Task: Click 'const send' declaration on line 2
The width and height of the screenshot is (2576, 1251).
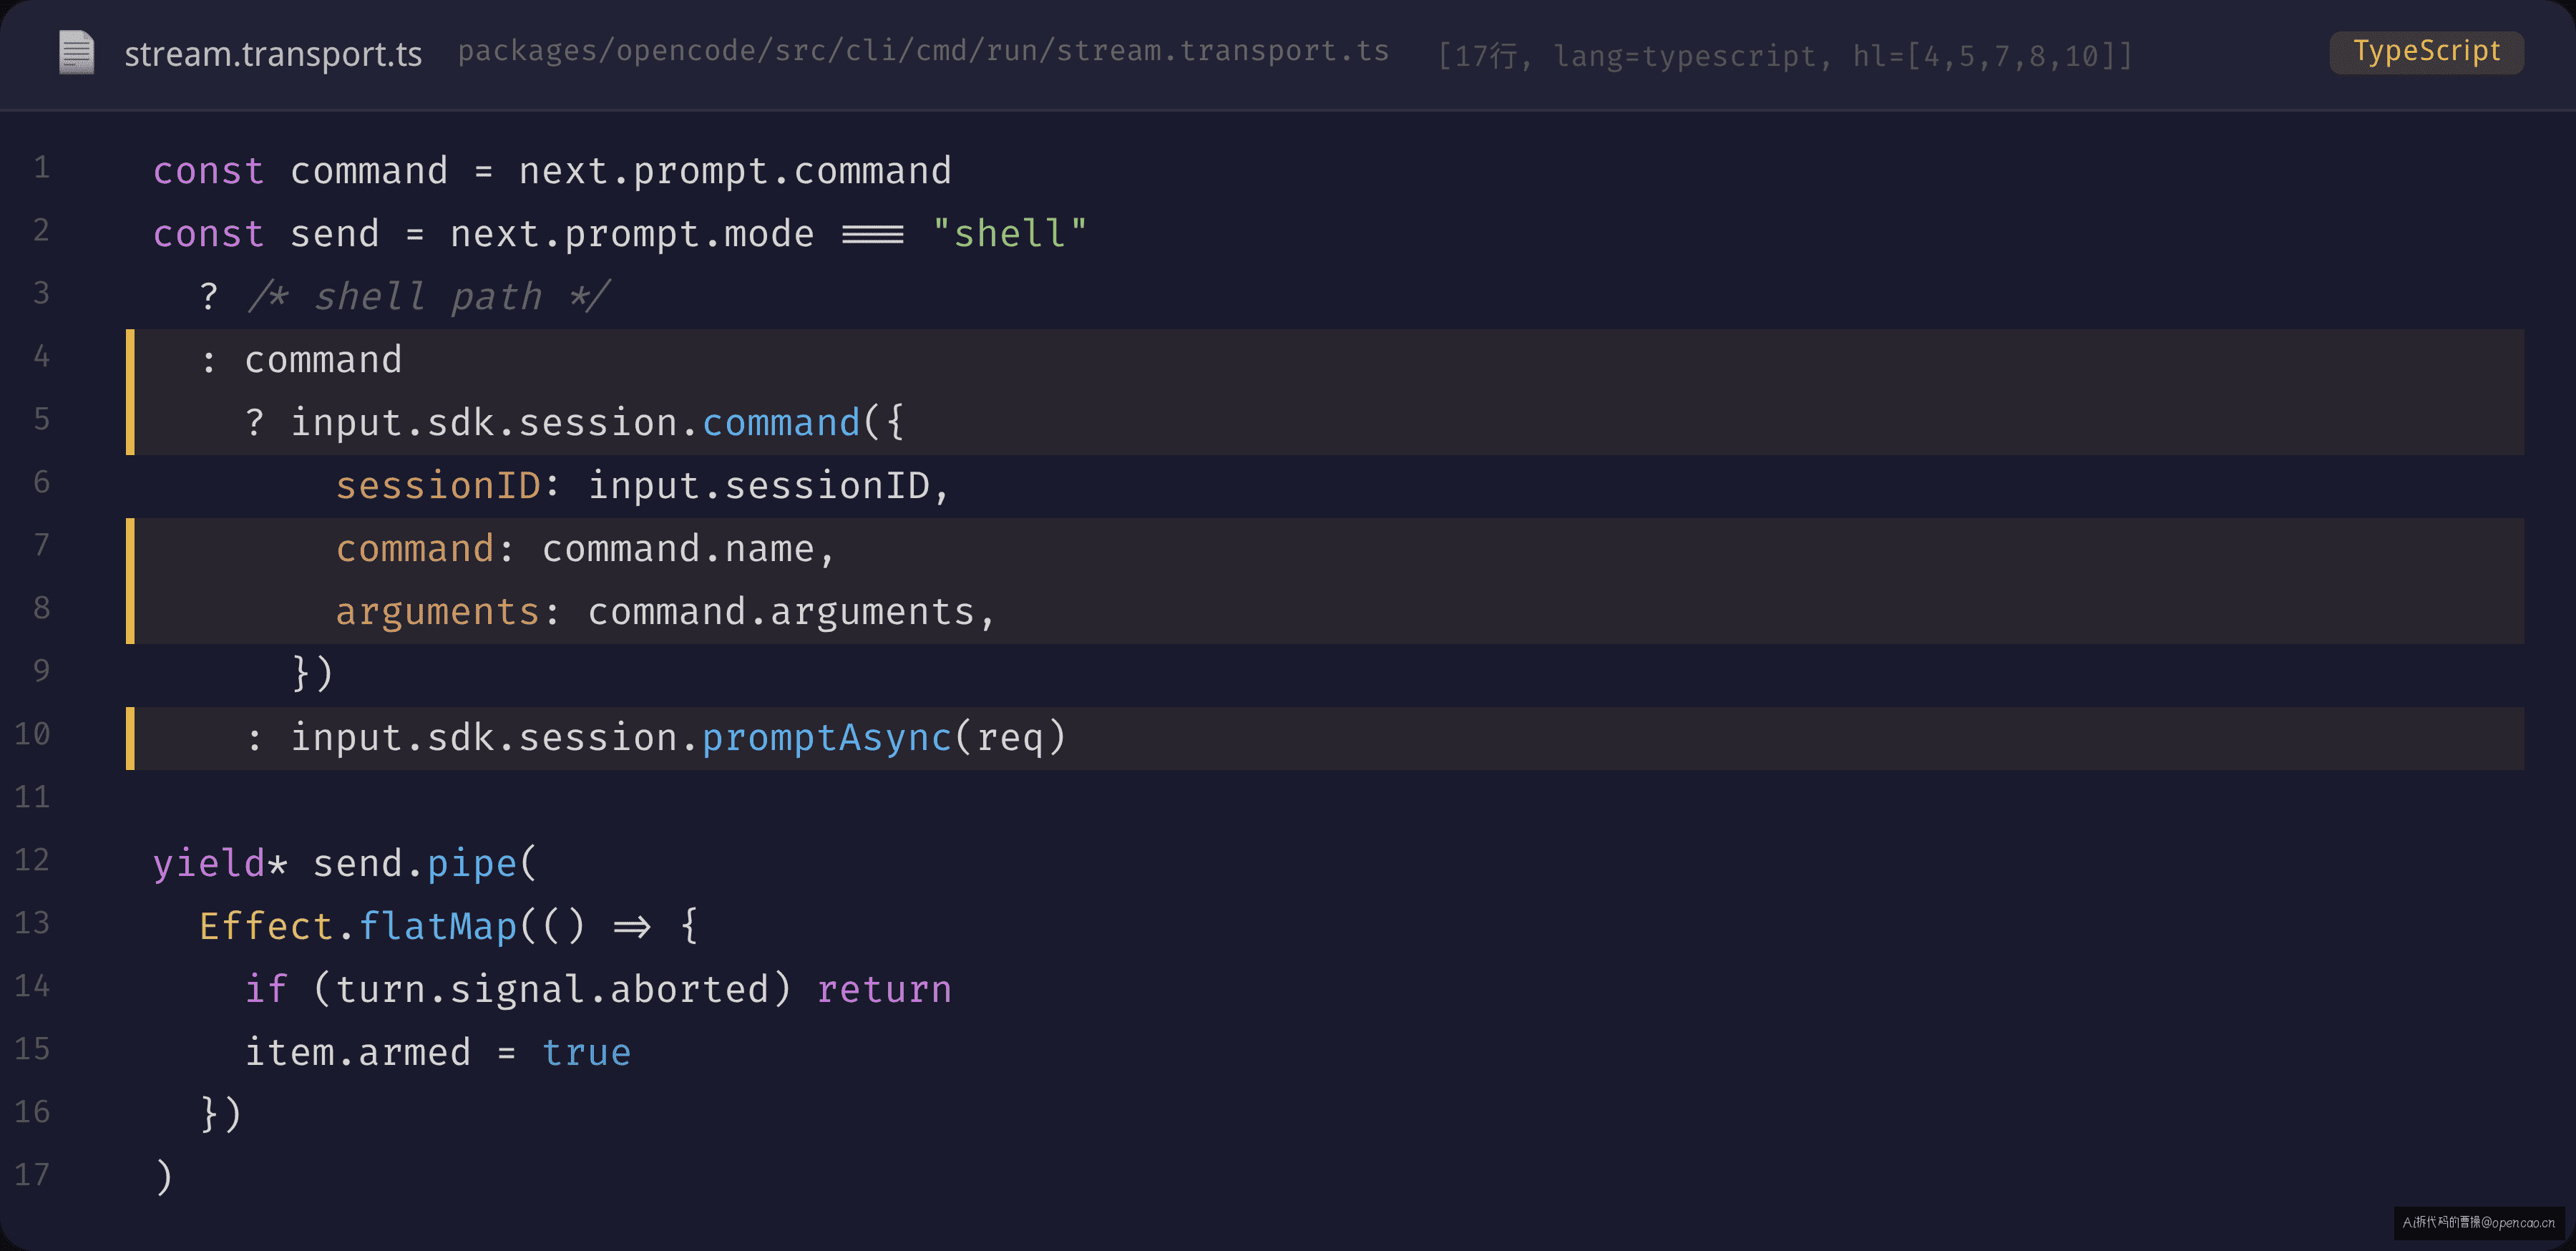Action: pos(266,234)
